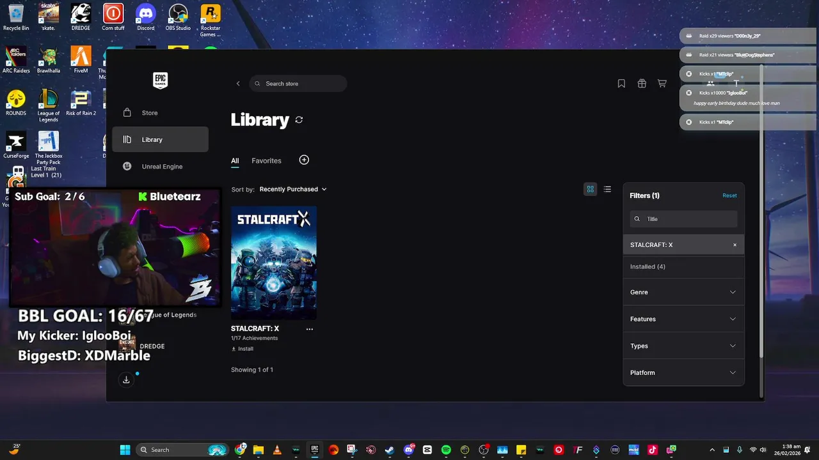Viewport: 819px width, 460px height.
Task: Click the 1/17 Achievements text
Action: tap(254, 339)
